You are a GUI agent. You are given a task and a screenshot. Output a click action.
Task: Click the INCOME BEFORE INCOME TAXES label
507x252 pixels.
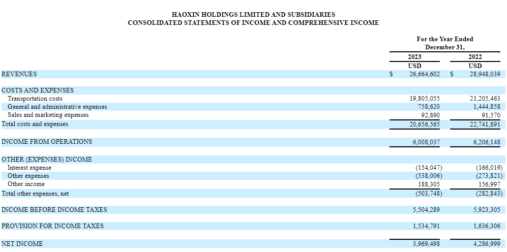(x=54, y=209)
